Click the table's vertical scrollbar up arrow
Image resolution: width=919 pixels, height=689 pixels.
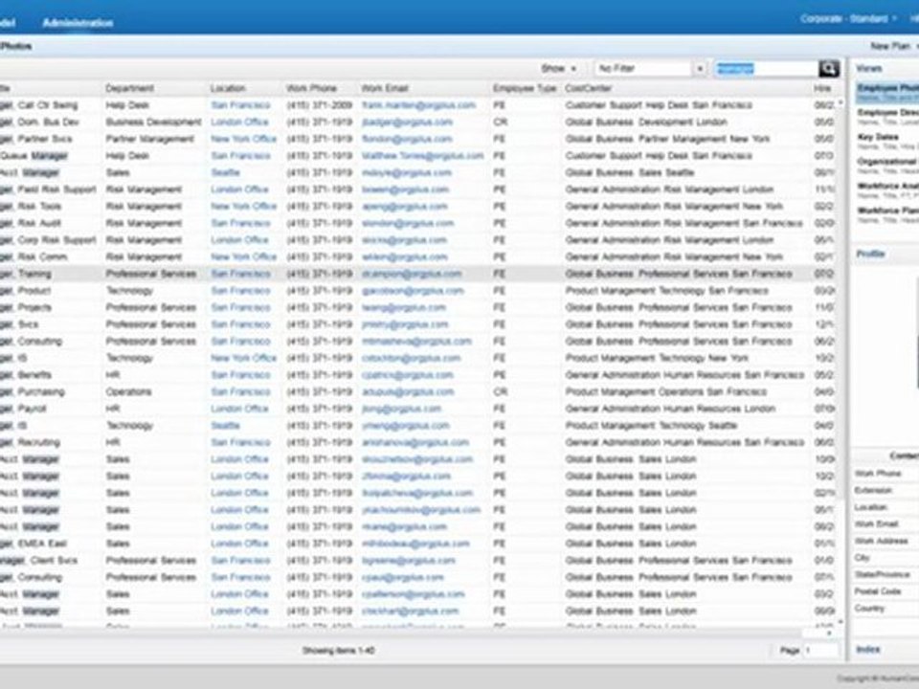click(x=841, y=102)
